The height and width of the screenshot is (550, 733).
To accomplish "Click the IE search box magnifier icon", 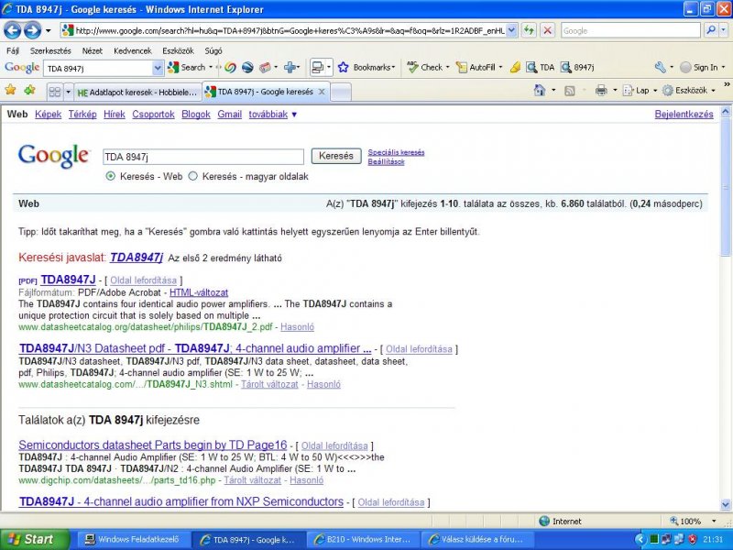I will [711, 30].
